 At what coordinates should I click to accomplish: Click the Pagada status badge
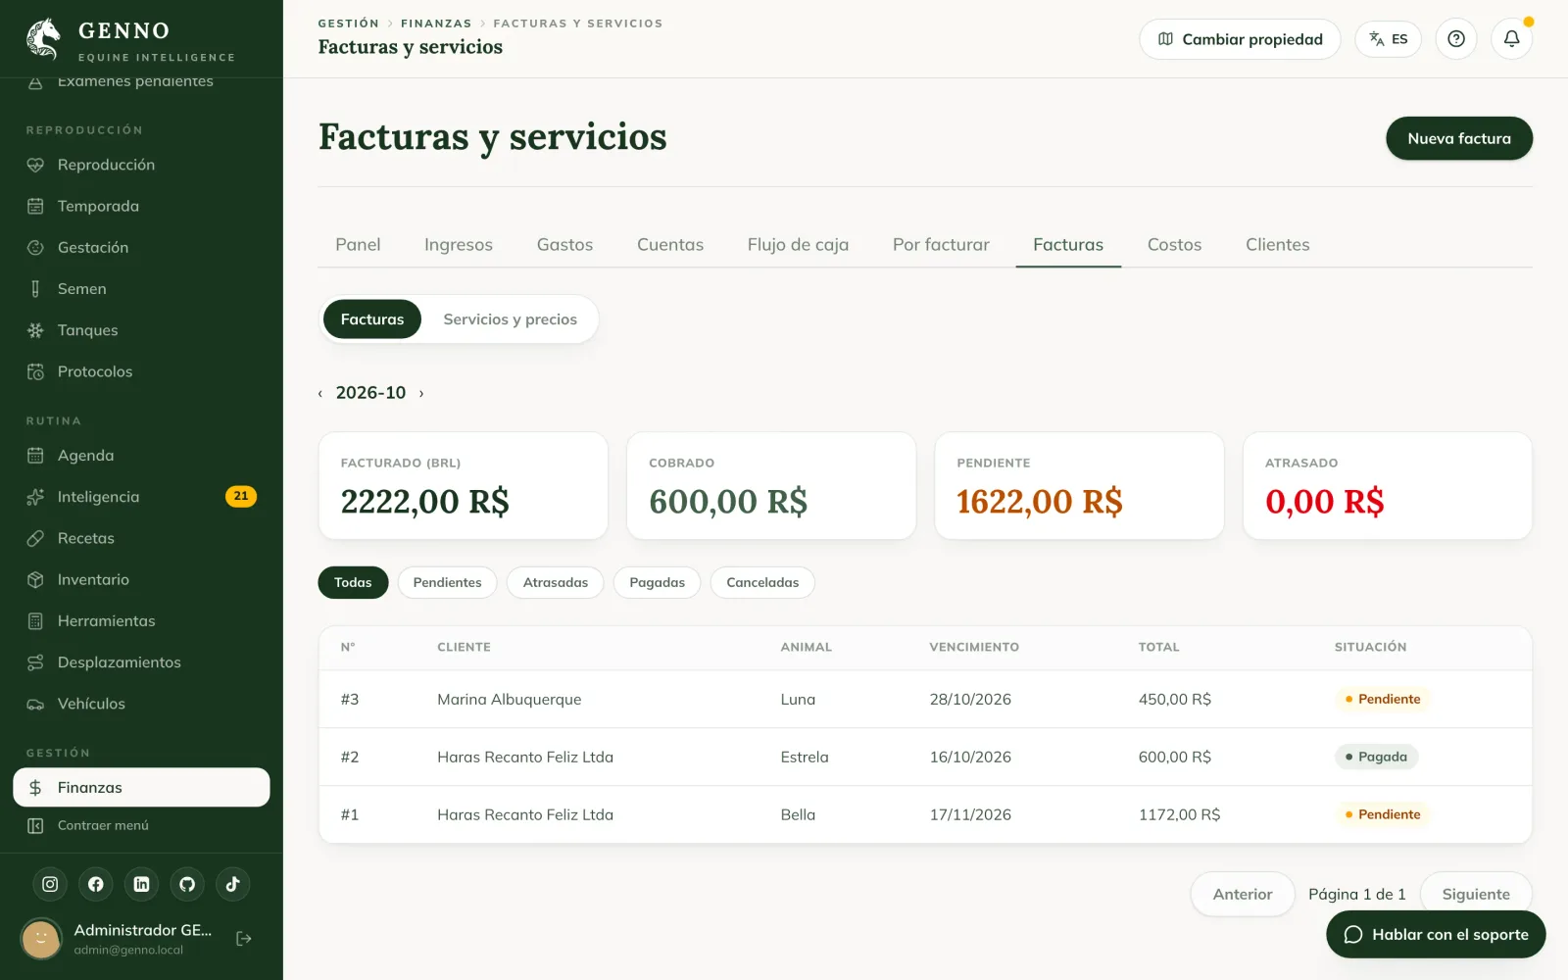point(1376,757)
